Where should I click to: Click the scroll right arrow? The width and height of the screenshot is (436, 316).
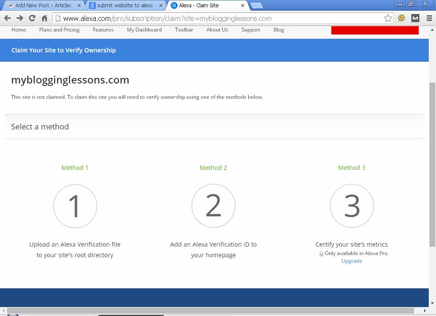pyautogui.click(x=425, y=310)
